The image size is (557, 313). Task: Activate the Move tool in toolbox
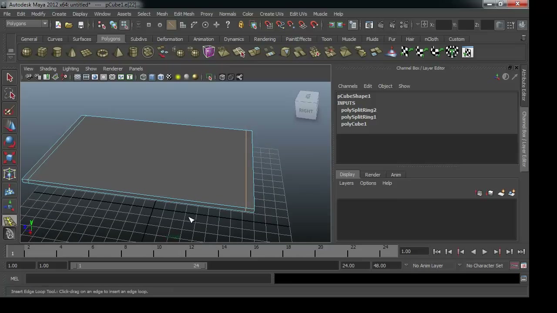click(x=10, y=126)
